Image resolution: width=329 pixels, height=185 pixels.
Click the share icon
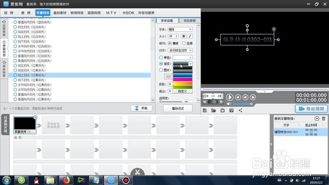[240, 110]
